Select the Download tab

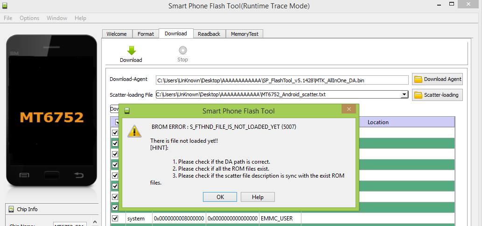pos(176,33)
